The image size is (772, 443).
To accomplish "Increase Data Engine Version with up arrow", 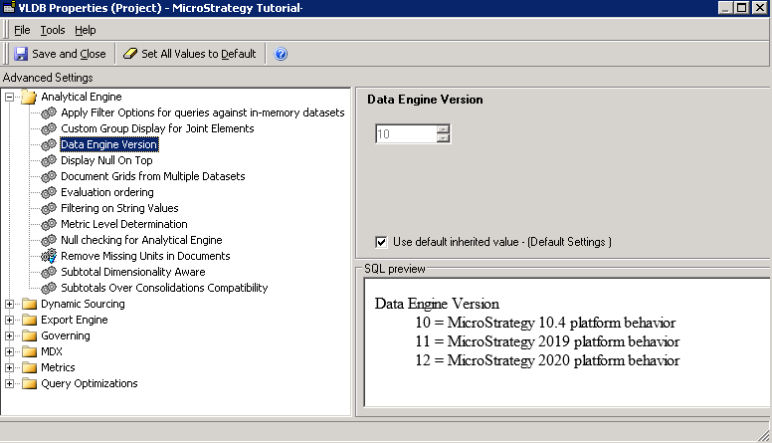I will pos(443,129).
